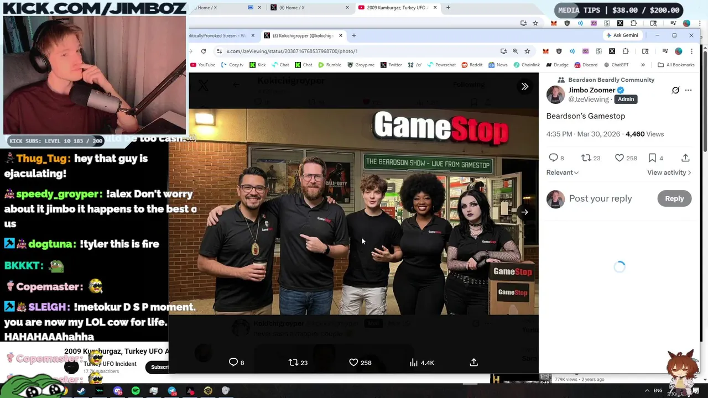Open Drudge bookmark
Image resolution: width=708 pixels, height=398 pixels.
click(557, 65)
